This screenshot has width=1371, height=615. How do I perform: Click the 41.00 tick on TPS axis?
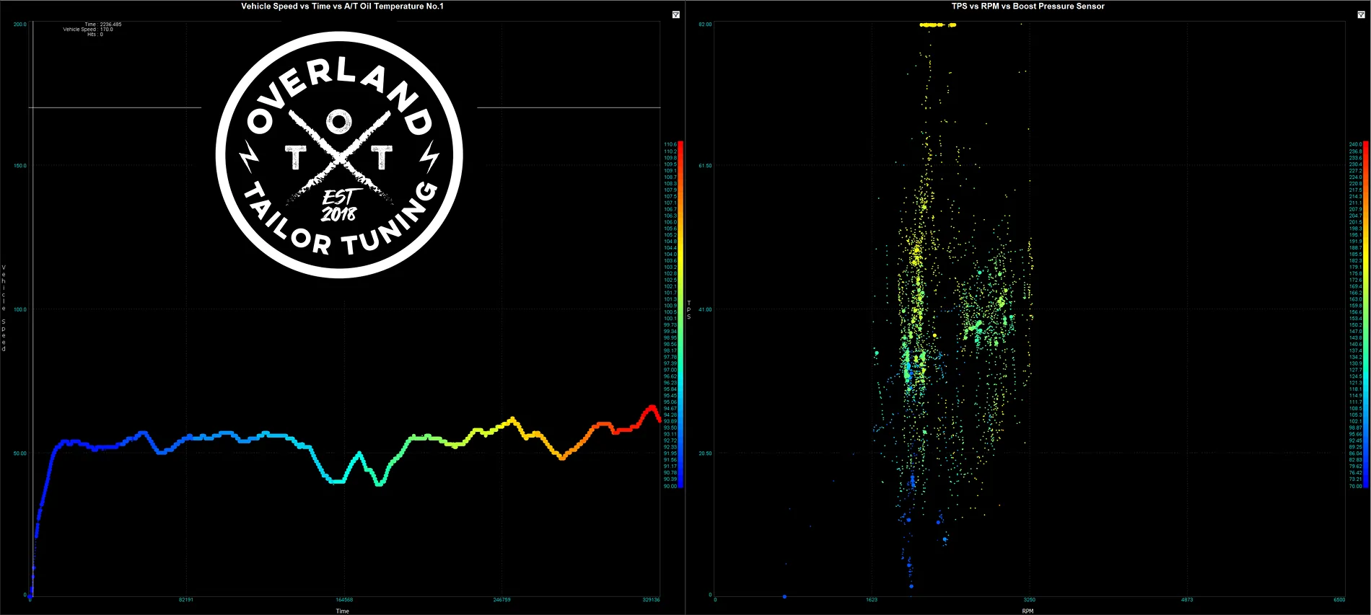tap(705, 309)
